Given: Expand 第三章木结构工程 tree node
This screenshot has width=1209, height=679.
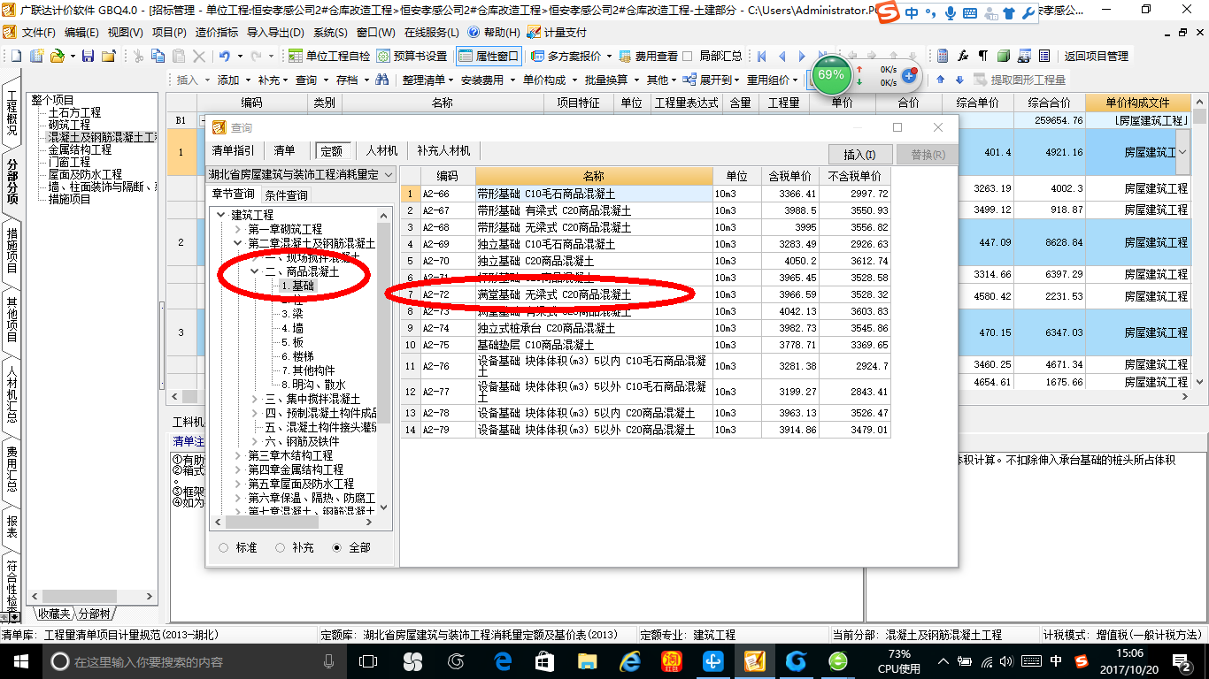Looking at the screenshot, I should [238, 455].
